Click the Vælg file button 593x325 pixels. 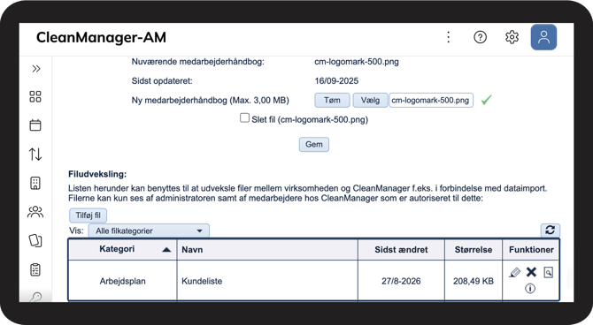(x=370, y=100)
